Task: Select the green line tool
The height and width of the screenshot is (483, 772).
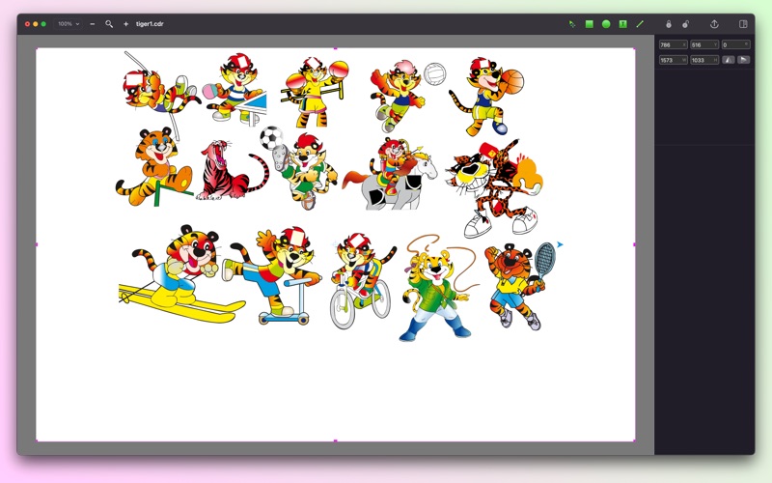Action: pyautogui.click(x=640, y=23)
